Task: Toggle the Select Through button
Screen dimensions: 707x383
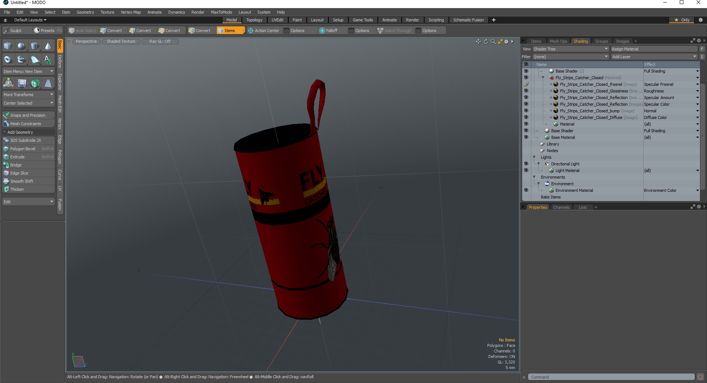Action: coord(394,31)
